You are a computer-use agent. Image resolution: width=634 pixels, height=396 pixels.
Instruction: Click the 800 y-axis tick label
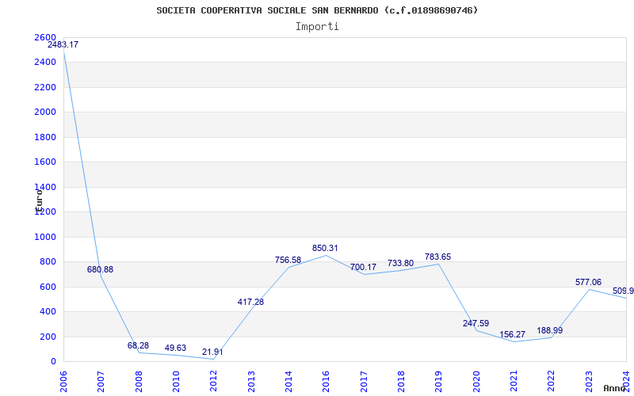click(48, 262)
